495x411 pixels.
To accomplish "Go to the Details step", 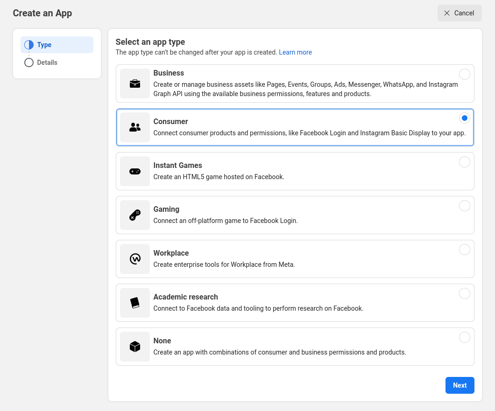I will pyautogui.click(x=57, y=63).
